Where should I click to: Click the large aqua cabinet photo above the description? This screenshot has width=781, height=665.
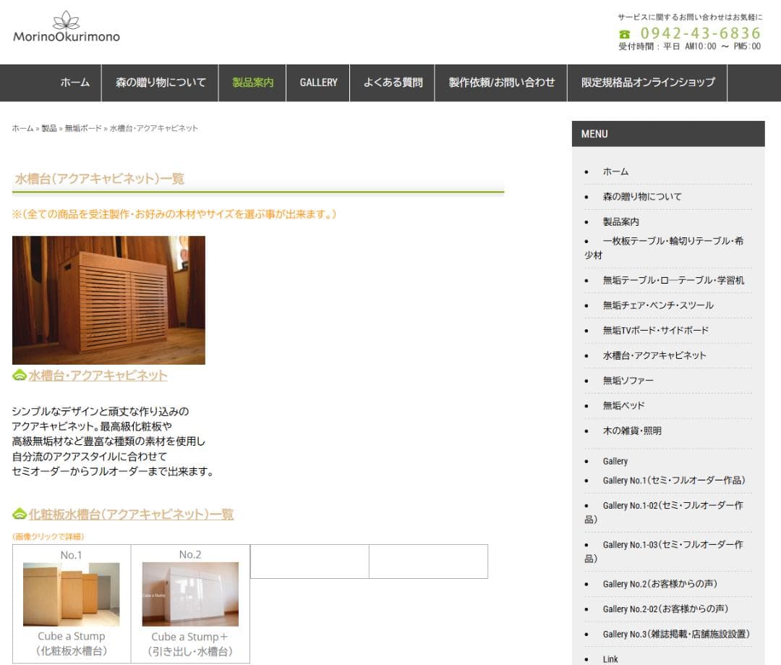[108, 300]
